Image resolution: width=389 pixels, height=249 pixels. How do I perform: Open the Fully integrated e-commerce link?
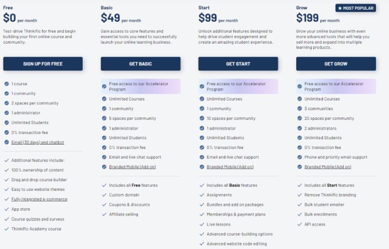click(x=39, y=199)
